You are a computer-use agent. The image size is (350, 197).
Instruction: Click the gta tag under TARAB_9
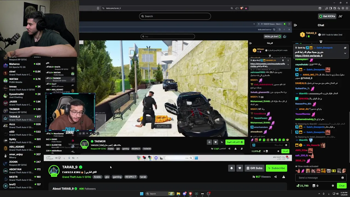pyautogui.click(x=107, y=177)
